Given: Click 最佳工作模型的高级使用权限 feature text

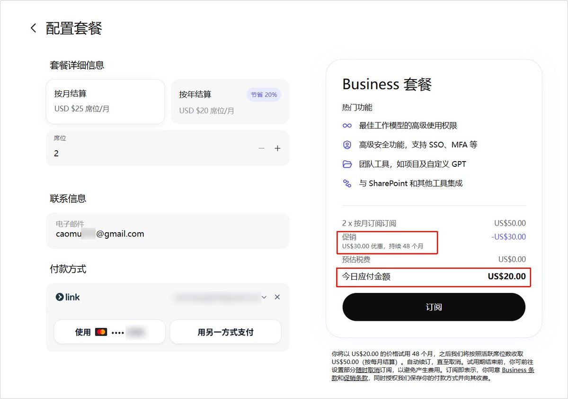Looking at the screenshot, I should 408,126.
